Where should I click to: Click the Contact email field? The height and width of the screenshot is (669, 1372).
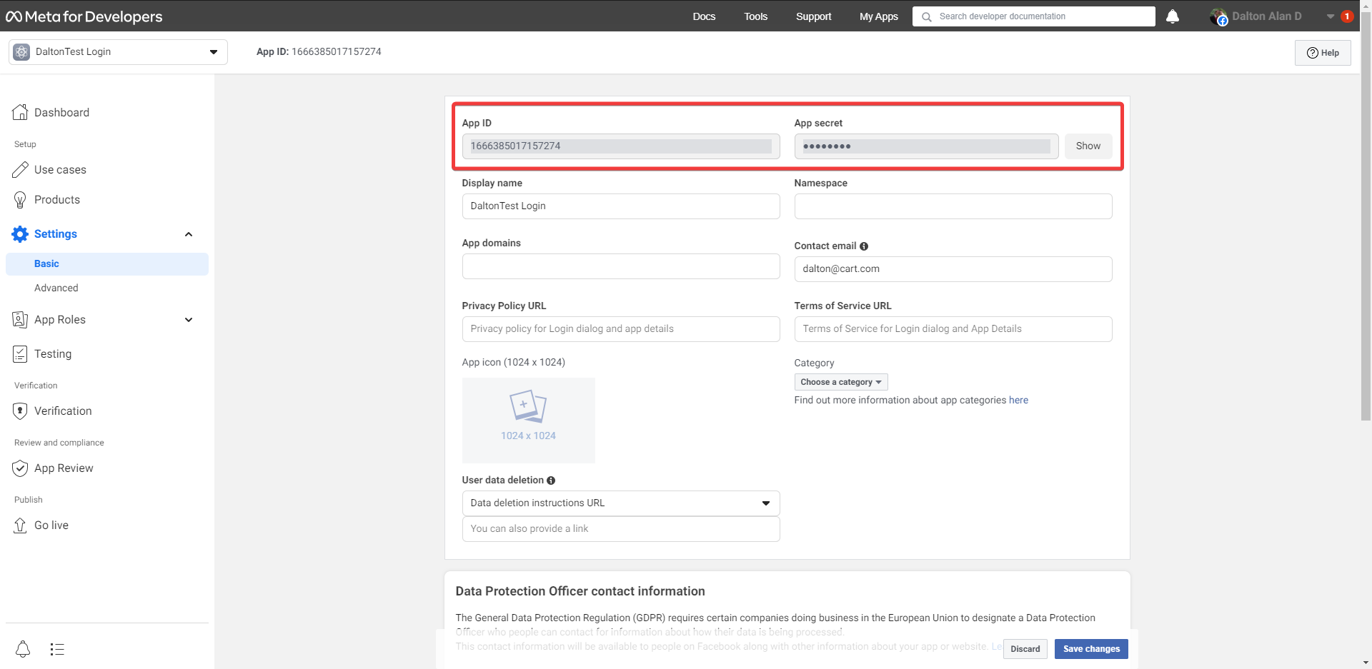click(953, 269)
